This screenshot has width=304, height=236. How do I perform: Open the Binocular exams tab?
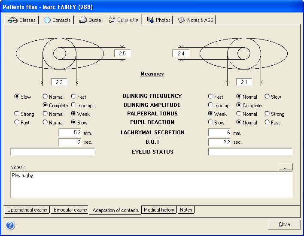[70, 210]
